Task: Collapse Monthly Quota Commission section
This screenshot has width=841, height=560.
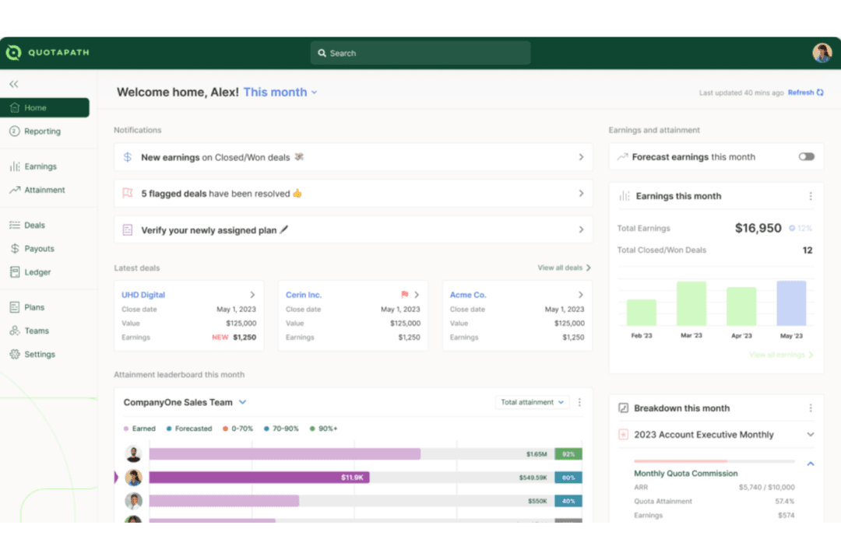Action: (x=811, y=464)
